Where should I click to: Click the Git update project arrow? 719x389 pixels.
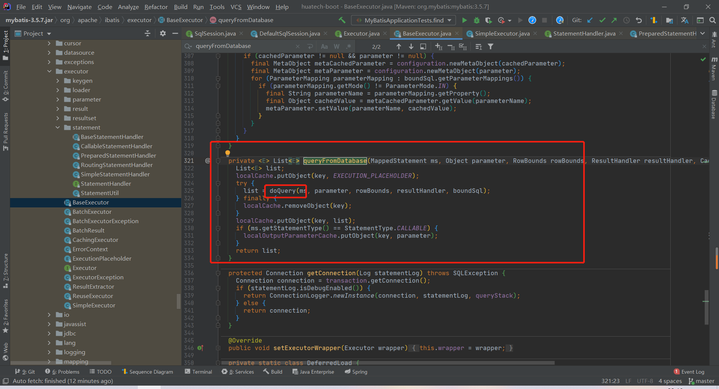590,20
